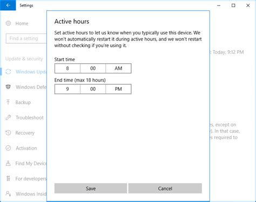Click the Activation checkmark circle icon
256x202 pixels.
point(8,148)
